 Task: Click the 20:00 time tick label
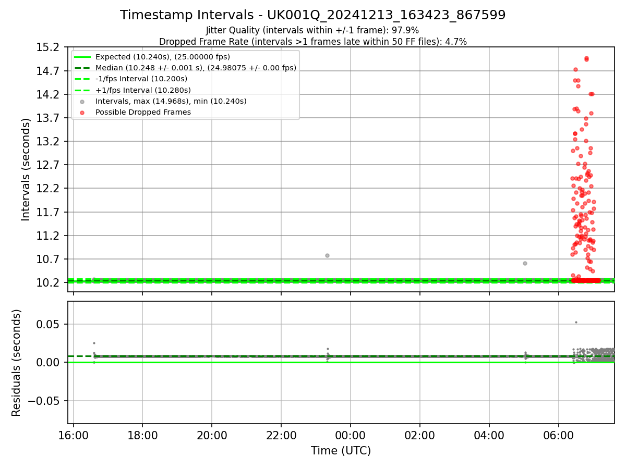click(x=212, y=435)
